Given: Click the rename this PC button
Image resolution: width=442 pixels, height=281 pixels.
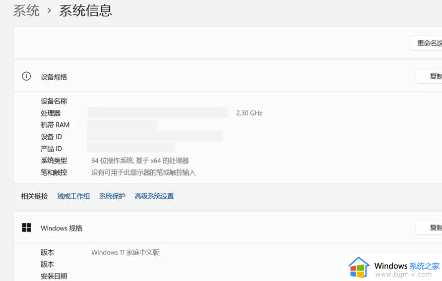Looking at the screenshot, I should tap(426, 43).
